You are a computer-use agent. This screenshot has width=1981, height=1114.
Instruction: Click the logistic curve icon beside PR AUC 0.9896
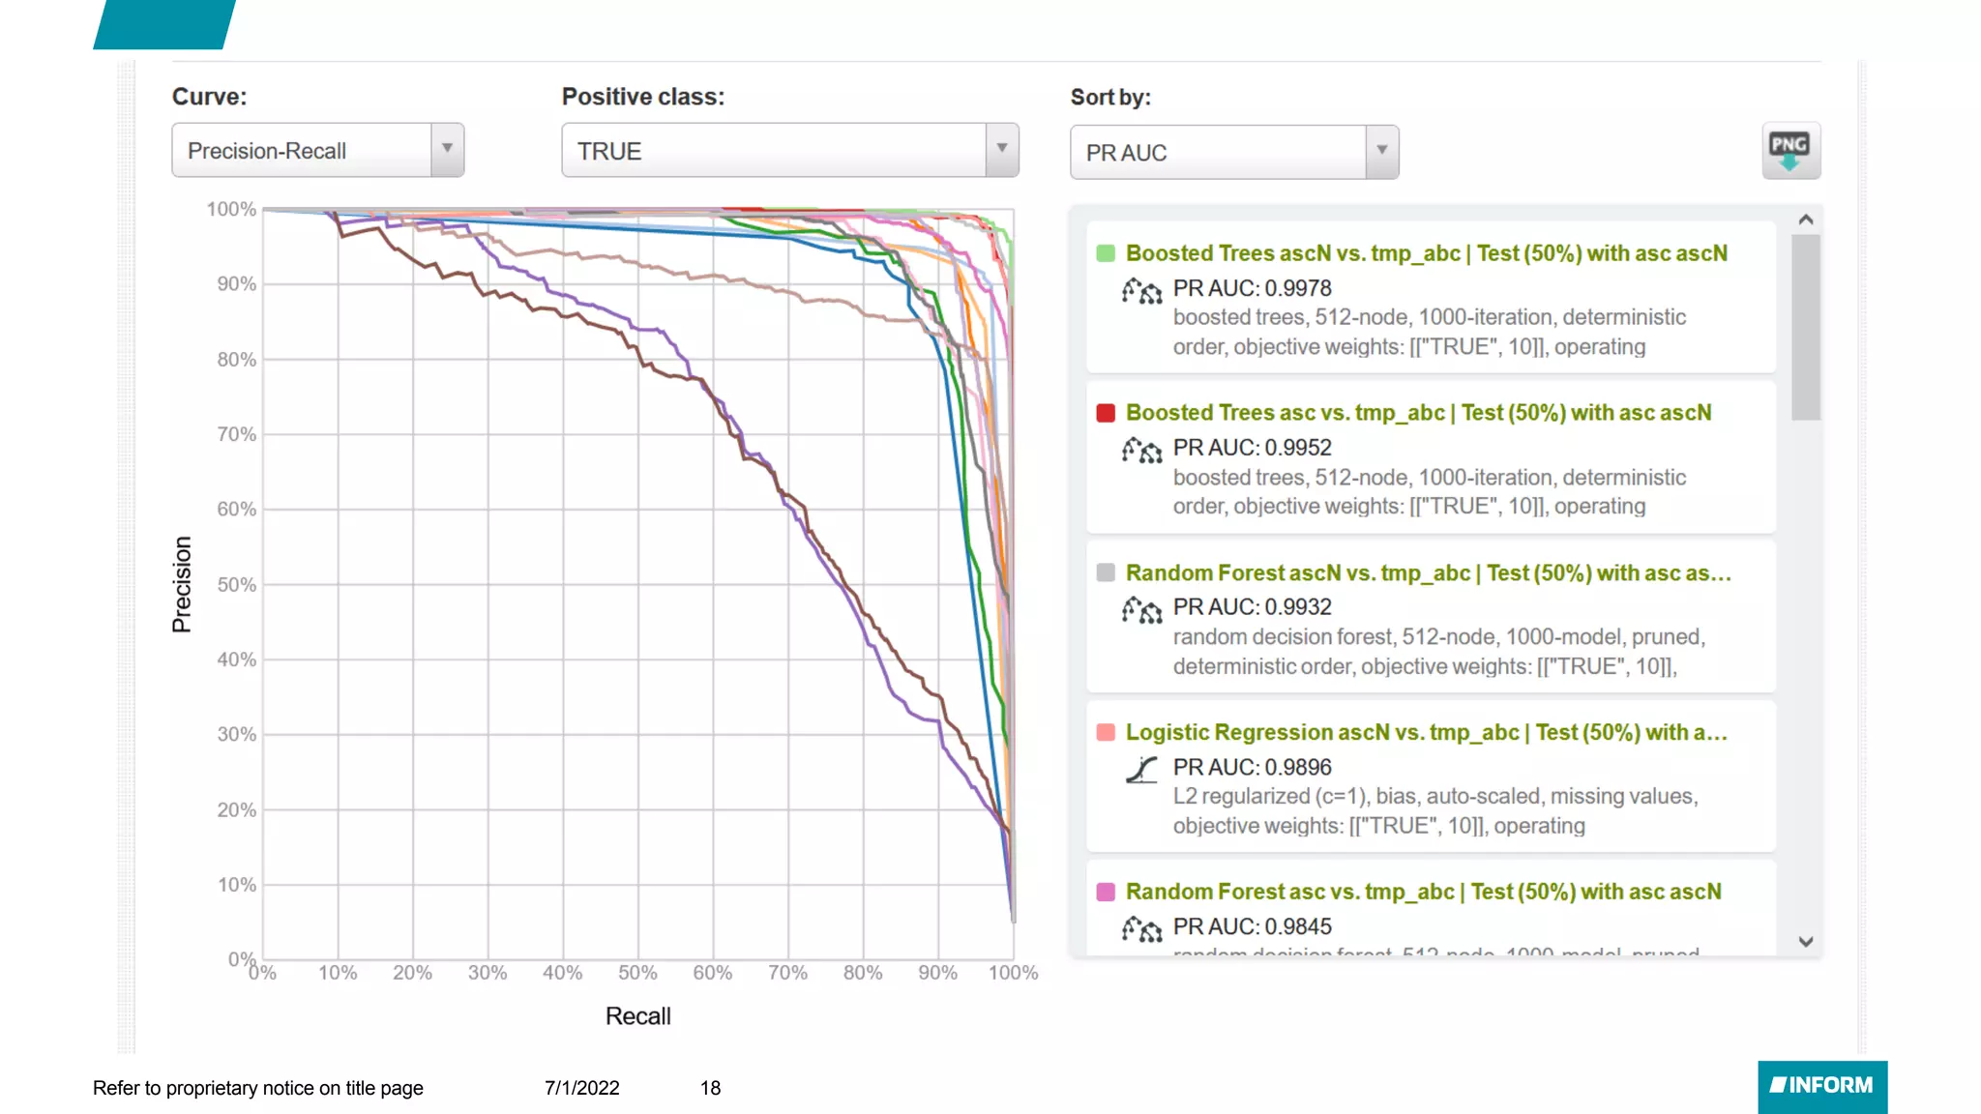pos(1141,769)
